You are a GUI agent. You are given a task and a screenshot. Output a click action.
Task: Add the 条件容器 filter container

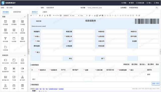[5, 40]
